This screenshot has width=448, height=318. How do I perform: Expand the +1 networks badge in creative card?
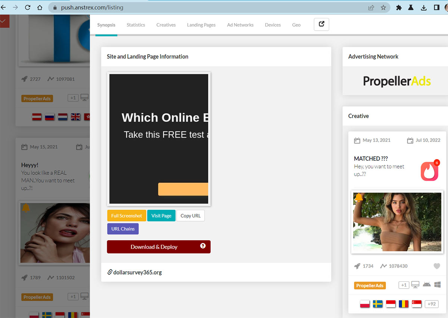404,285
